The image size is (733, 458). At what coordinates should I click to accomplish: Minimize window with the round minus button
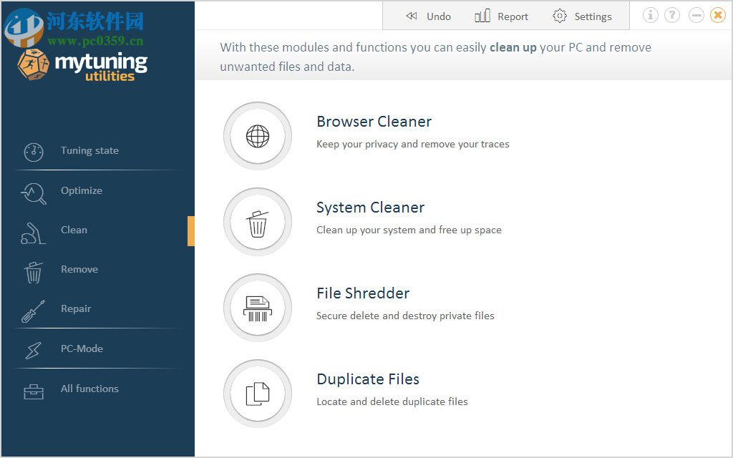[x=696, y=15]
